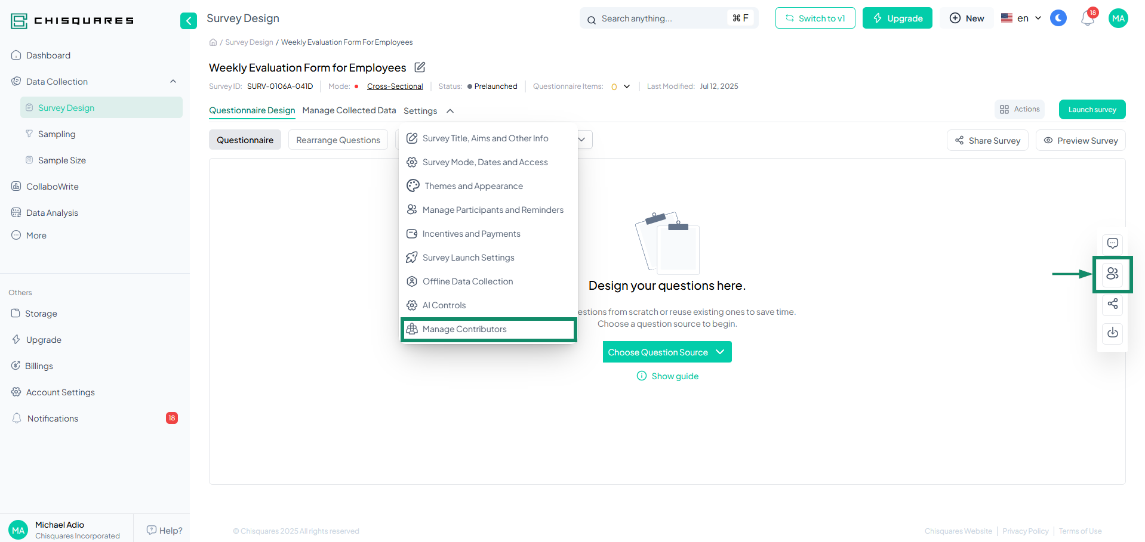The width and height of the screenshot is (1145, 542).
Task: Click the share icon in right floating panel
Action: [x=1112, y=304]
